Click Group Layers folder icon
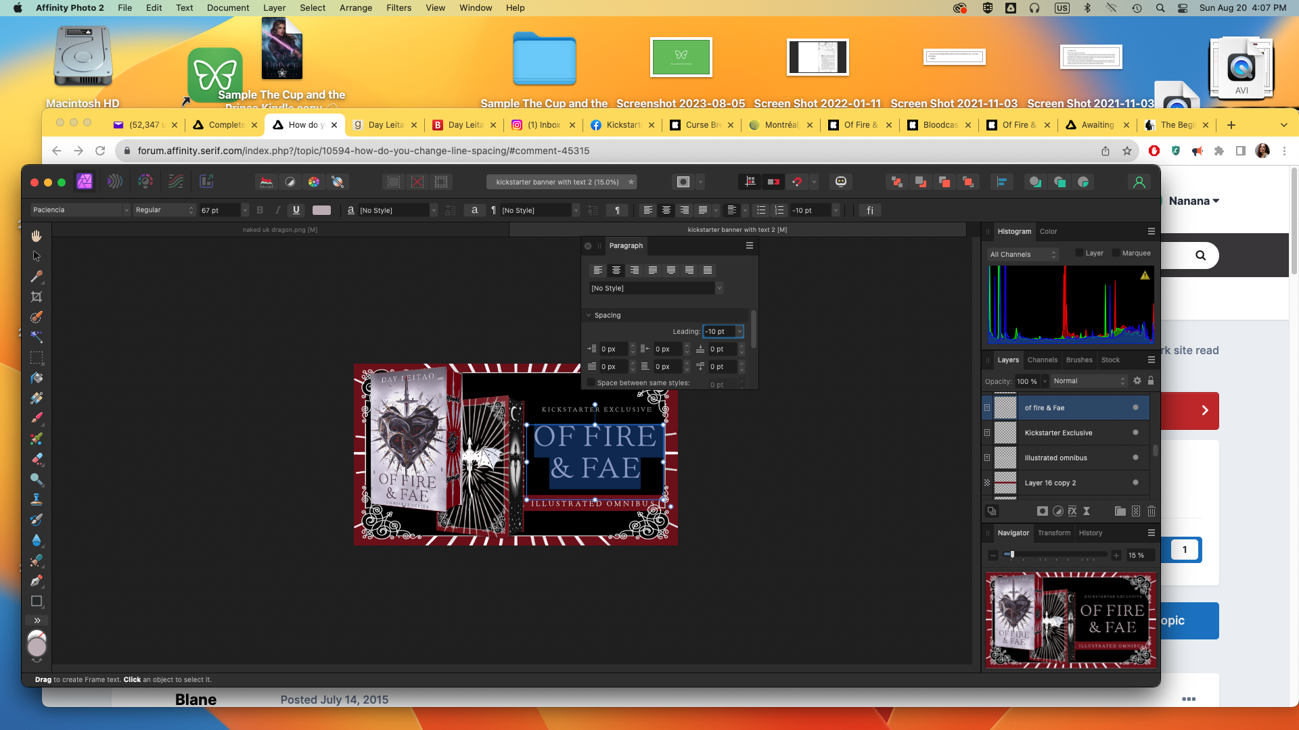Viewport: 1299px width, 730px height. [1120, 512]
